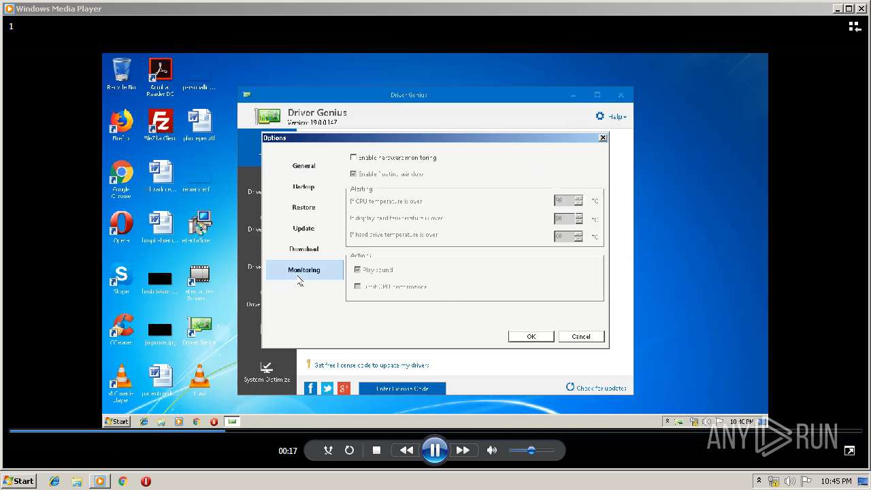Viewport: 871px width, 490px height.
Task: Select the Download options tab
Action: [303, 249]
